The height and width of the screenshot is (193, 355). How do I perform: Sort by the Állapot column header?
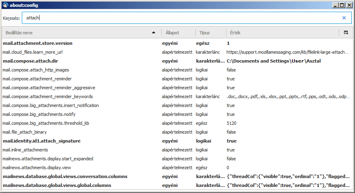pyautogui.click(x=178, y=33)
